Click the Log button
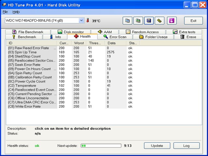This screenshot has width=208, height=156. [x=186, y=146]
